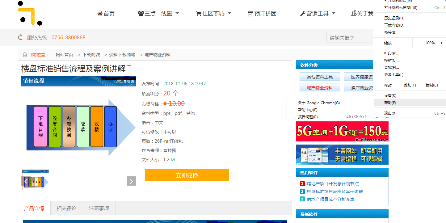Click the 请输入关键字 search field

pyautogui.click(x=350, y=38)
